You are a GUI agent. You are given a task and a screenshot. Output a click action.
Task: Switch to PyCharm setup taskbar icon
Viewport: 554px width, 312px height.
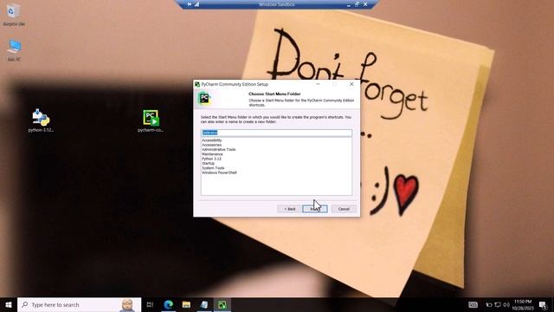[222, 304]
